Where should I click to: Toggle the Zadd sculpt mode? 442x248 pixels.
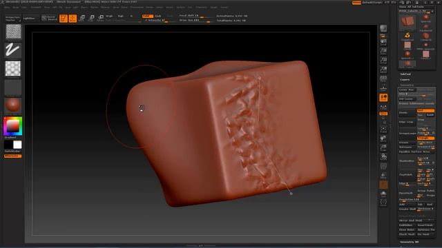coord(147,16)
